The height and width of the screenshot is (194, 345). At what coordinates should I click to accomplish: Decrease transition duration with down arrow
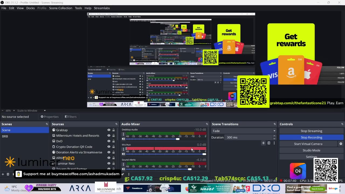coord(274,138)
